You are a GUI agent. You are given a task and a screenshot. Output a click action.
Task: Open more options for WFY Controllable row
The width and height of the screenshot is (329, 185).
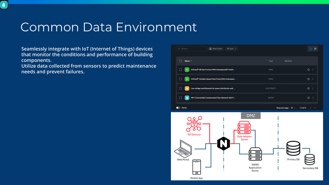[313, 98]
